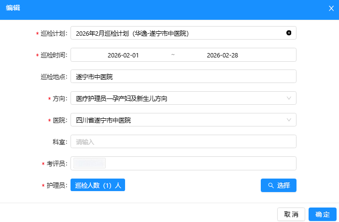Image resolution: width=339 pixels, height=222 pixels.
Task: Click the 编辑 dialog title text
Action: tap(13, 8)
